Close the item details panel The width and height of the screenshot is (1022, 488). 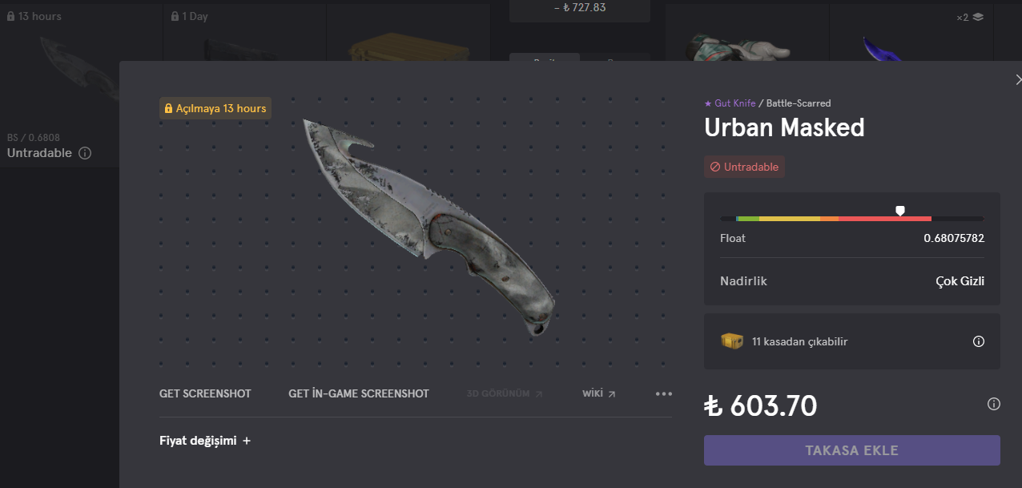[x=1018, y=79]
